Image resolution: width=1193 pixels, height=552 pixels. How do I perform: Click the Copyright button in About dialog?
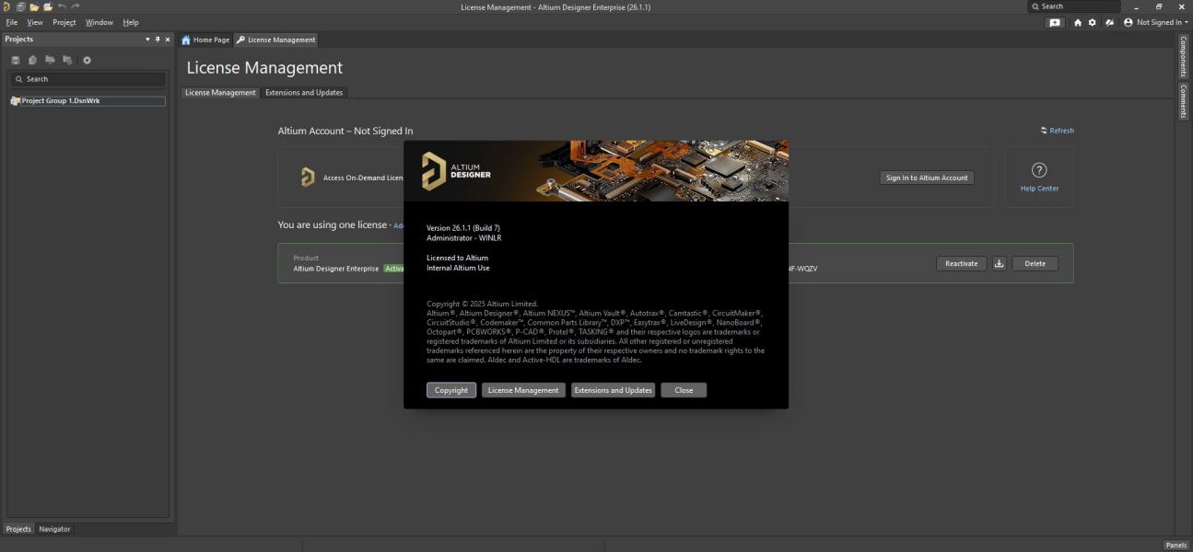[x=450, y=390]
